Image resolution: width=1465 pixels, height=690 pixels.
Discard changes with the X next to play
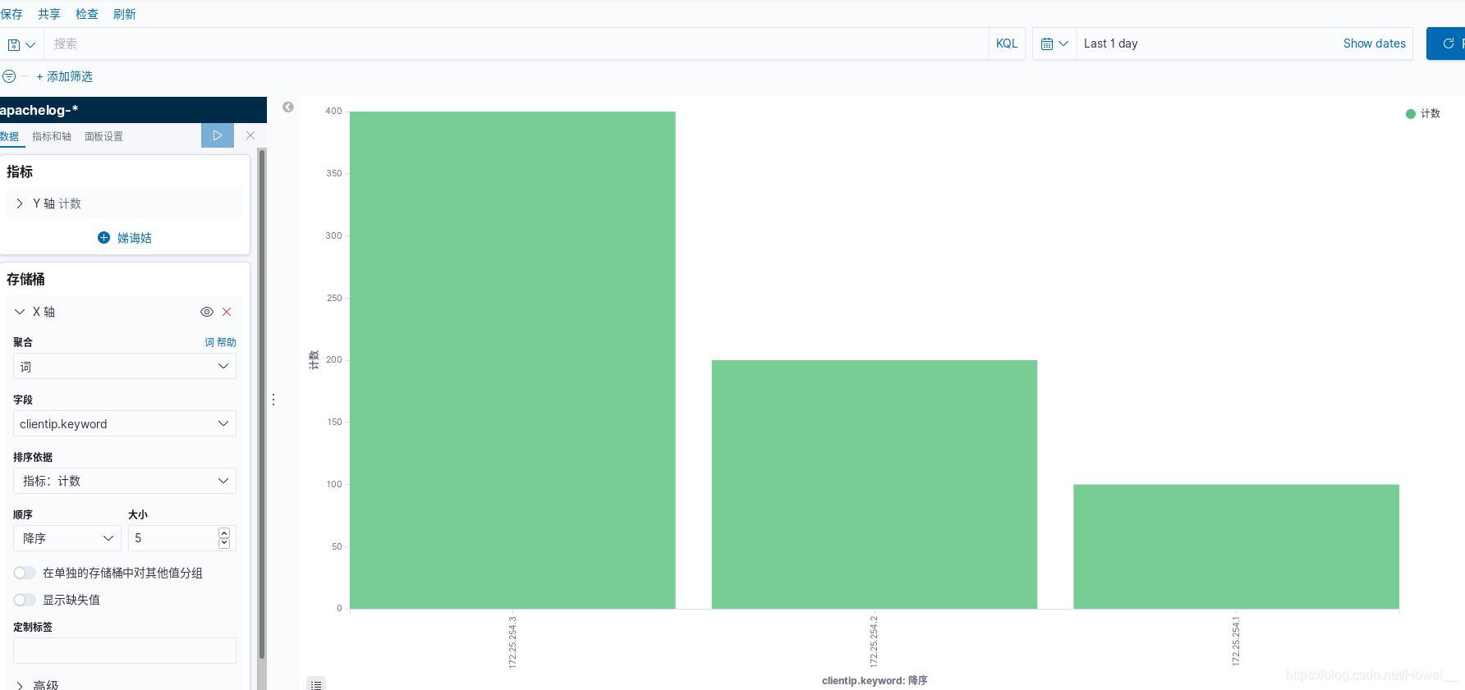click(250, 135)
